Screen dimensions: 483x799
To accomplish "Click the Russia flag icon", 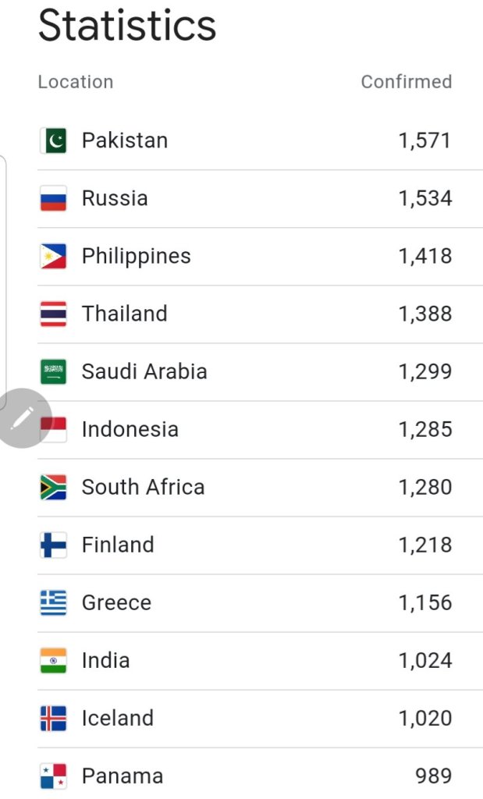I will 53,198.
